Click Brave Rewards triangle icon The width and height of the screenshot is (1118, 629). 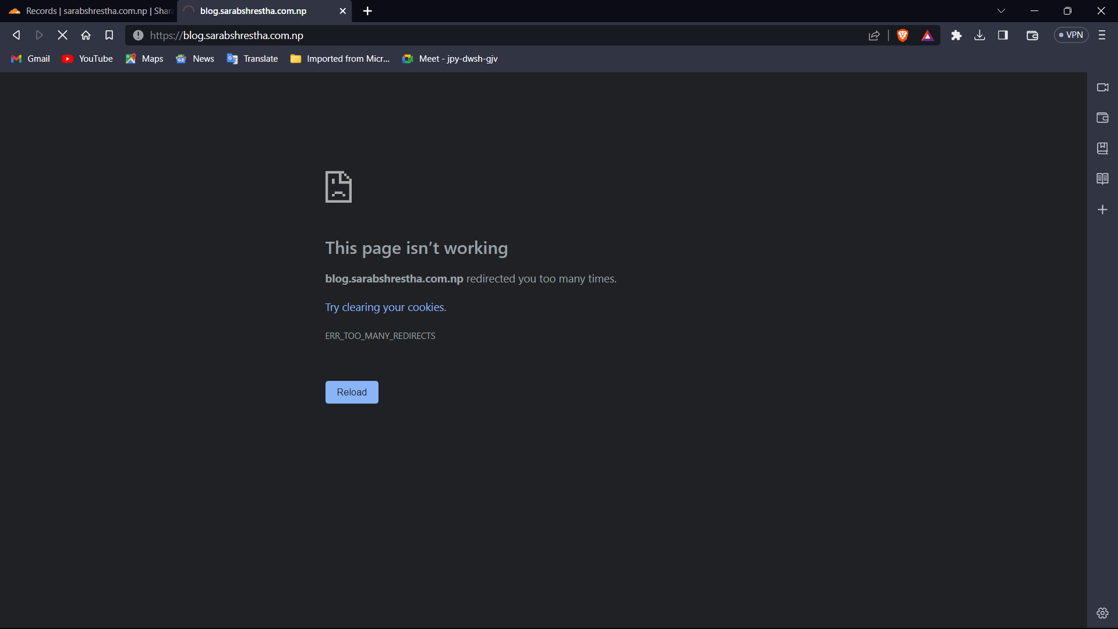[x=928, y=36]
